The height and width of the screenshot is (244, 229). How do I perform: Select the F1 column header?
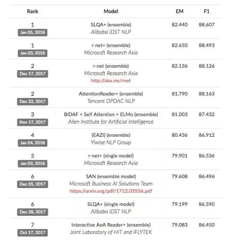click(x=206, y=11)
